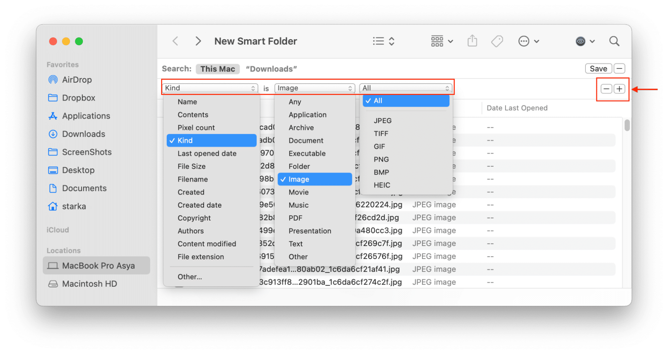The height and width of the screenshot is (354, 668).
Task: Click the Tags icon in the toolbar
Action: (x=497, y=41)
